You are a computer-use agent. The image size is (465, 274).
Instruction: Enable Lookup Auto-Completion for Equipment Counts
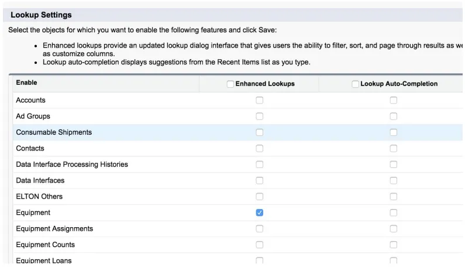[x=394, y=245]
